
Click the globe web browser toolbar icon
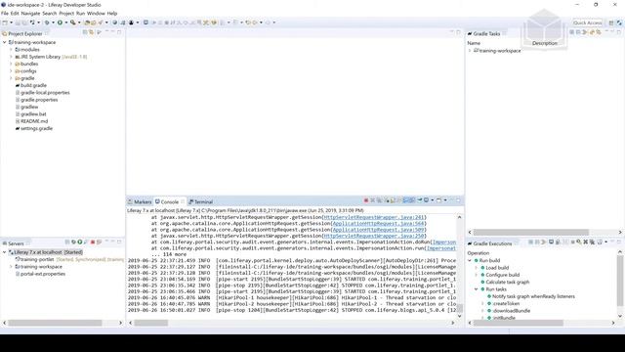click(115, 22)
